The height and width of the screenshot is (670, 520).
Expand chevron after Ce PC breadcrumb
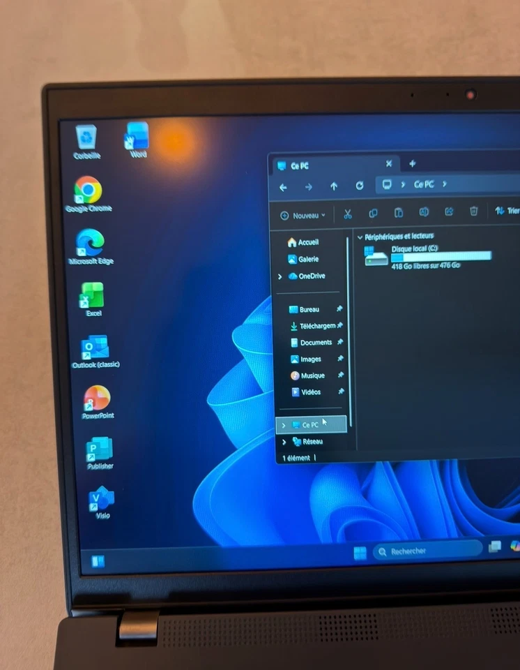coord(445,184)
